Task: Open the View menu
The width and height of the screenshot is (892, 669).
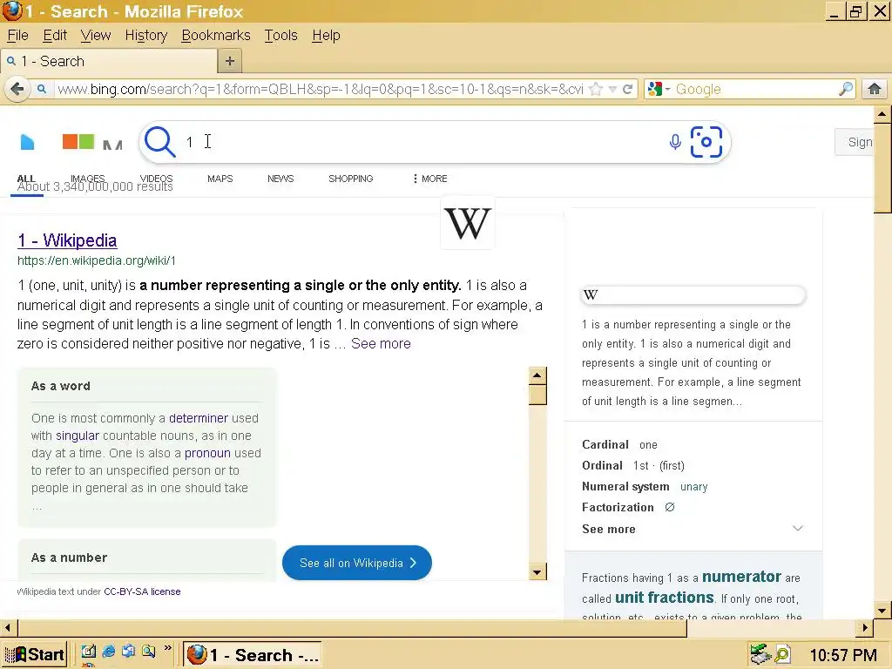Action: pos(96,35)
